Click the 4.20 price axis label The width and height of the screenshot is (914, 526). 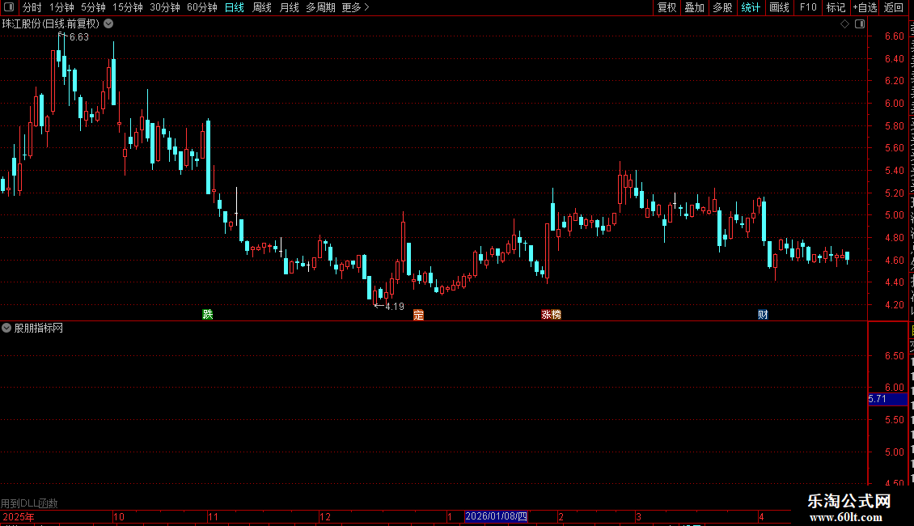pos(894,305)
